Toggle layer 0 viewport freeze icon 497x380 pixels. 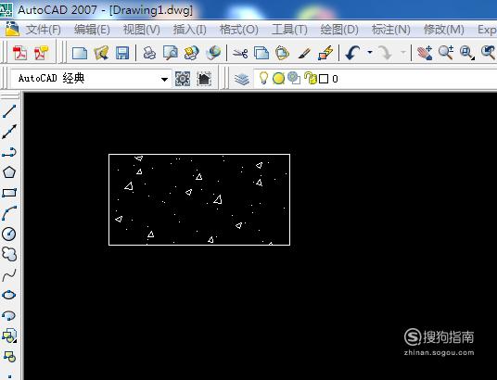point(294,78)
